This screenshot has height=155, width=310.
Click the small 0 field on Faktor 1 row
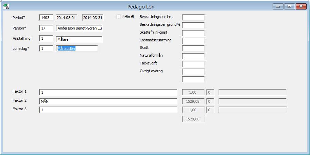pos(210,92)
